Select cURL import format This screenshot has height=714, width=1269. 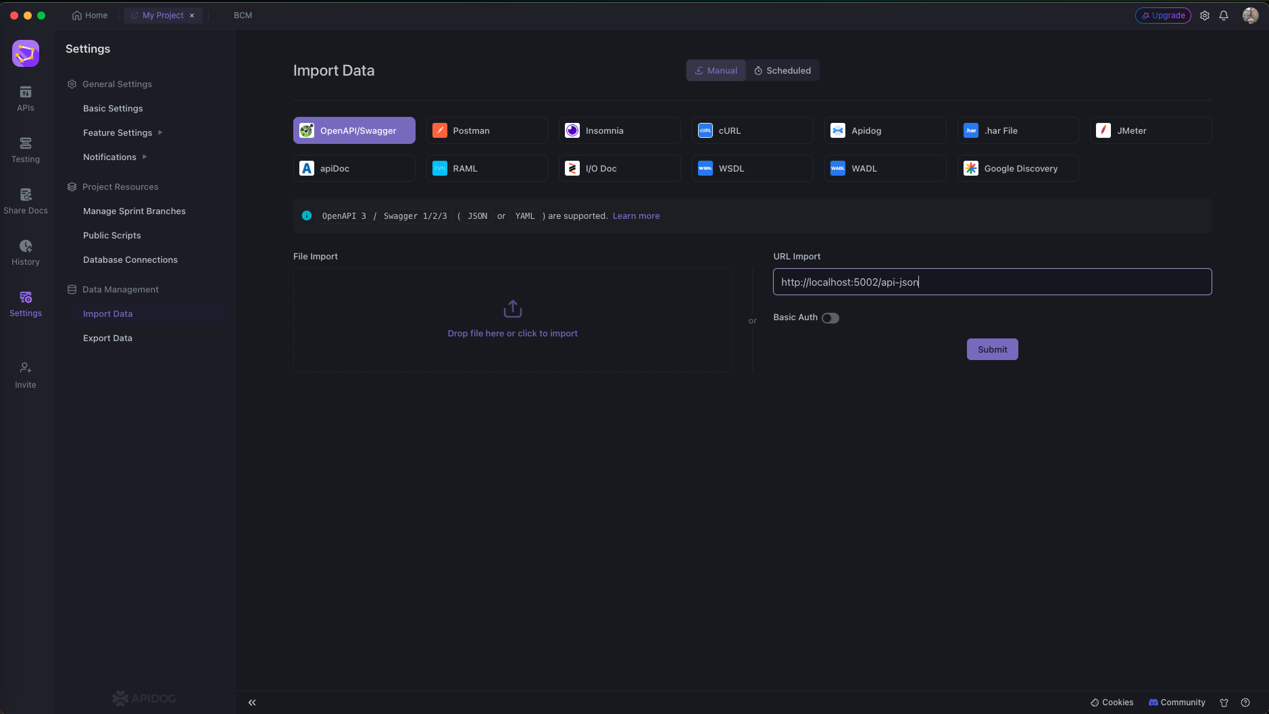(x=752, y=130)
